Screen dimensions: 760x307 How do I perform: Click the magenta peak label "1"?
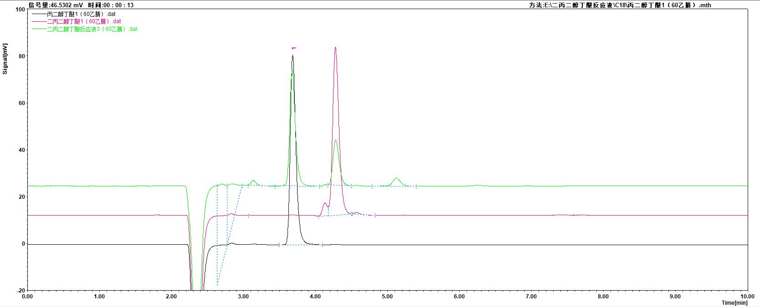point(294,48)
